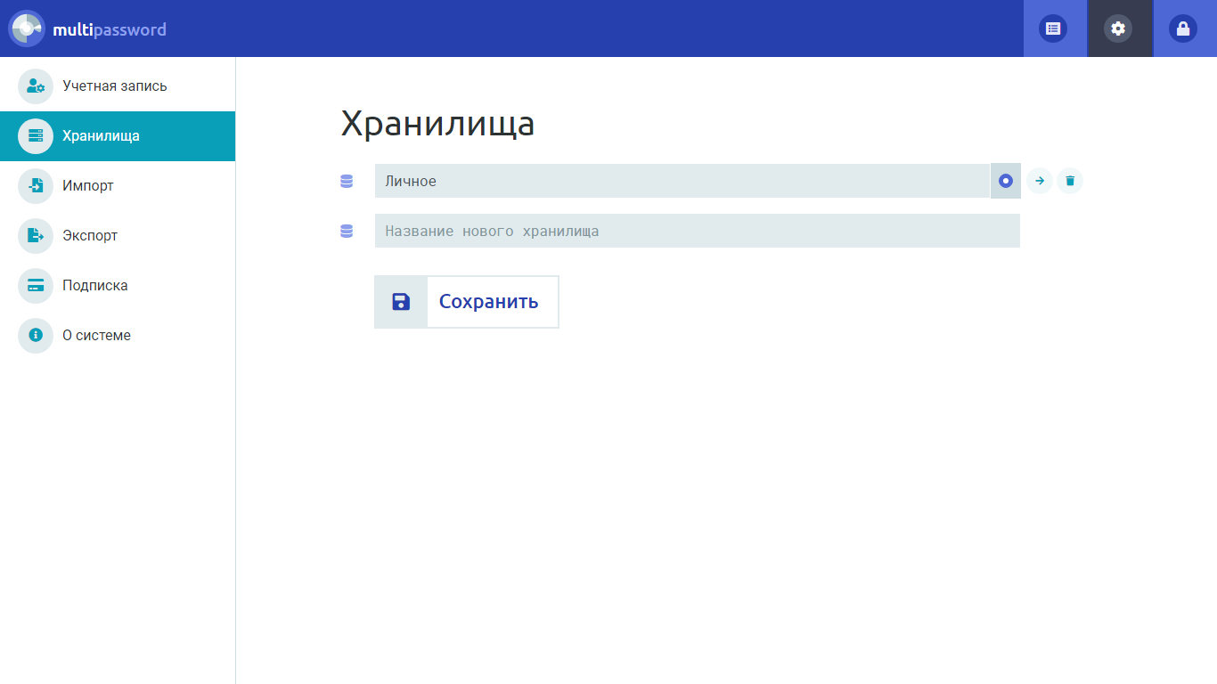Screen dimensions: 1217x684
Task: Edit the Личное storage name field
Action: 682,181
